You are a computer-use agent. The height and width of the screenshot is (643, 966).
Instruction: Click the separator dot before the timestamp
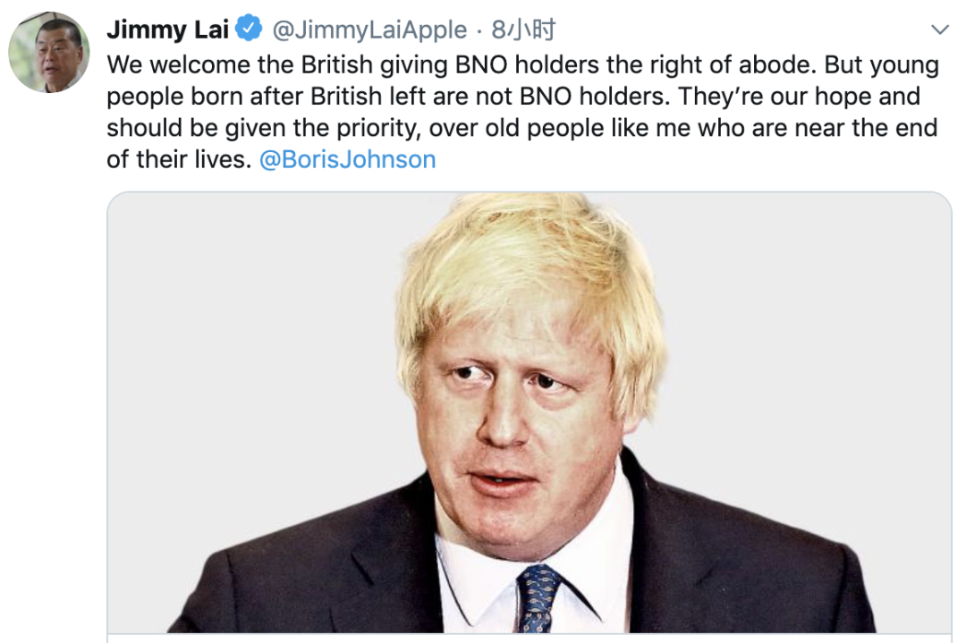click(x=480, y=30)
